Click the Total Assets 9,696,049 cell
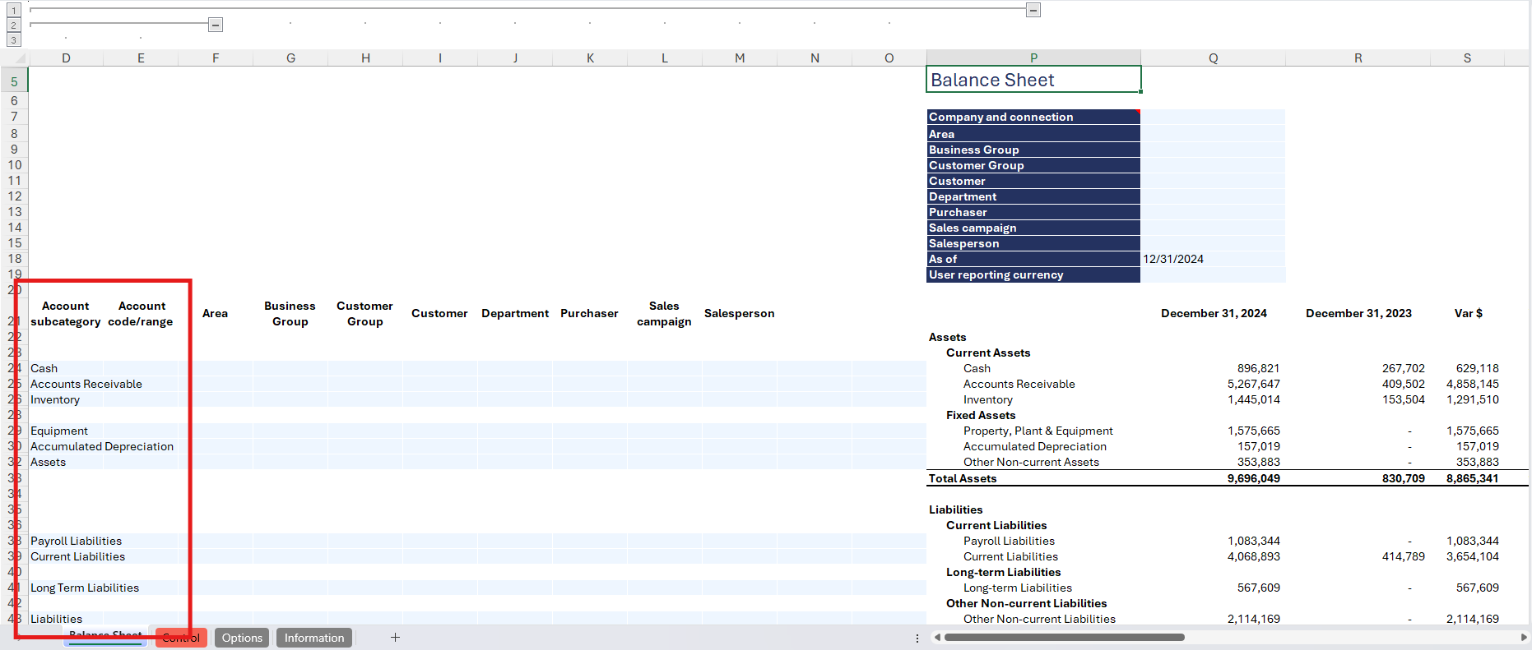 (1213, 478)
